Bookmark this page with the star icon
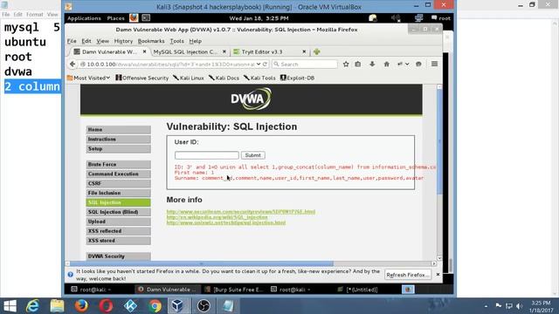The image size is (559, 314). [x=346, y=64]
